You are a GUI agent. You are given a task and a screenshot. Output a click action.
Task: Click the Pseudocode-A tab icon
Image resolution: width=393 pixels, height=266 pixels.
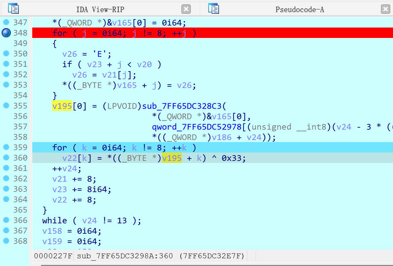coord(213,9)
